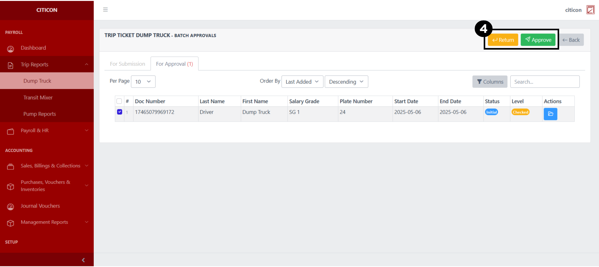The width and height of the screenshot is (599, 267).
Task: Click the Management Reports box icon
Action: pos(10,223)
